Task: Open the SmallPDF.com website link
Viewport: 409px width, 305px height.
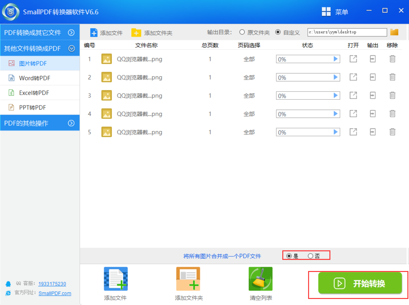Action: 55,293
